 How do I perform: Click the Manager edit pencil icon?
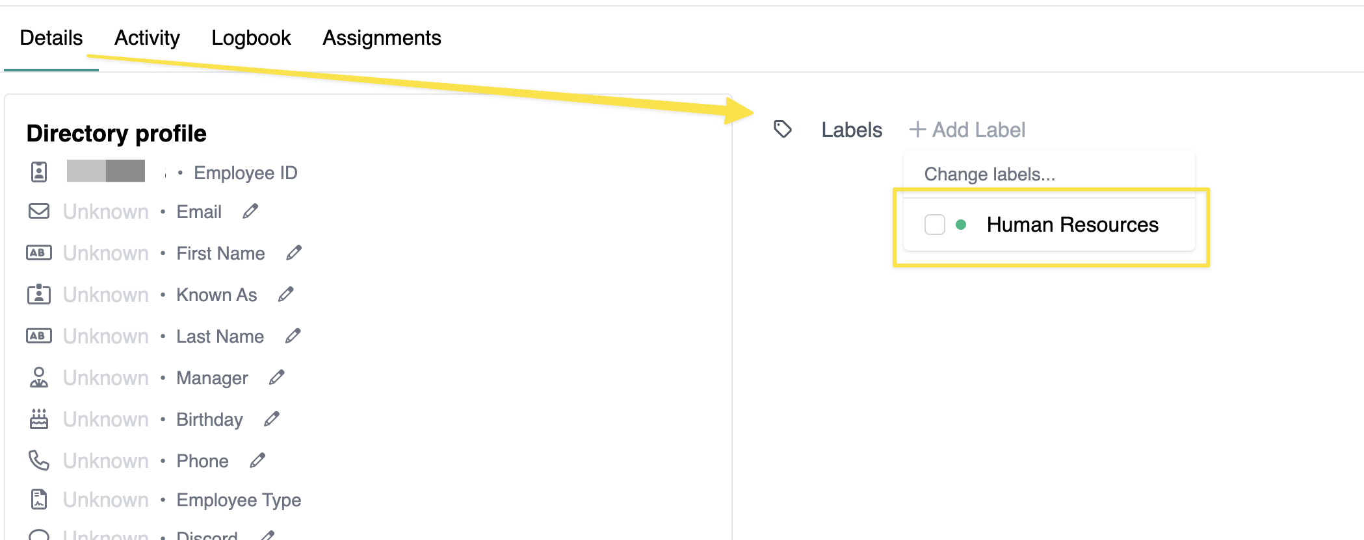(277, 378)
